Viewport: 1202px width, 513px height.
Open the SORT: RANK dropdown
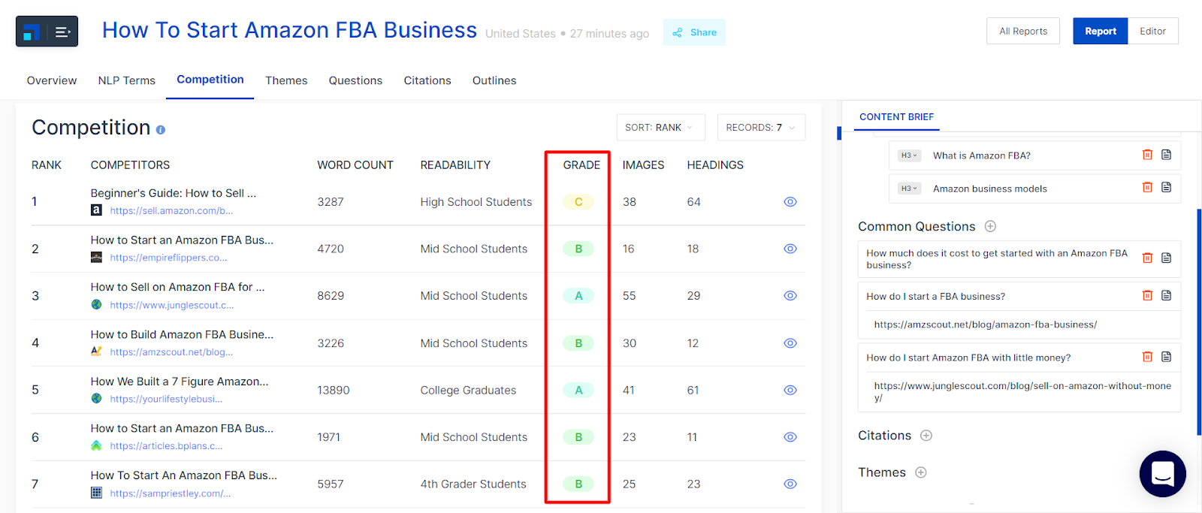[x=660, y=128]
